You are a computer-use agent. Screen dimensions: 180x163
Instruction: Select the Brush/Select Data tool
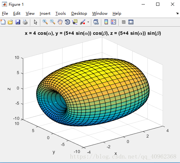(83, 22)
